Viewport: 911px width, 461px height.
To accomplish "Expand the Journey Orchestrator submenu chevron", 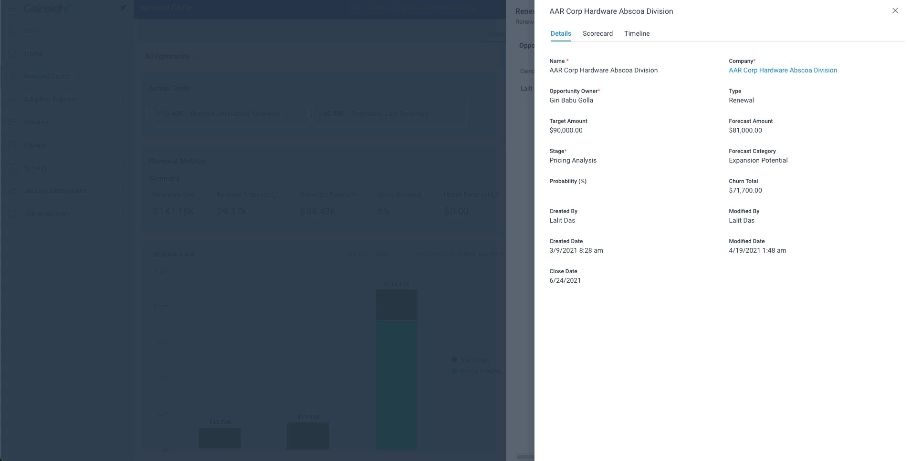I will 123,191.
